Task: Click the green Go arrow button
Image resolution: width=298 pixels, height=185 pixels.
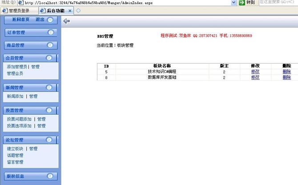Action: tap(242, 3)
